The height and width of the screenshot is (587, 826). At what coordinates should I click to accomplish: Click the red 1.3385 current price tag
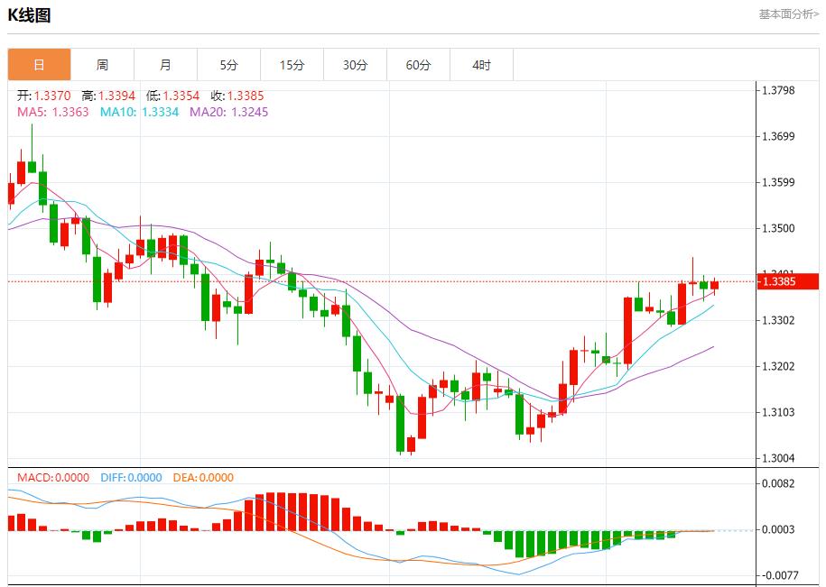(x=787, y=281)
